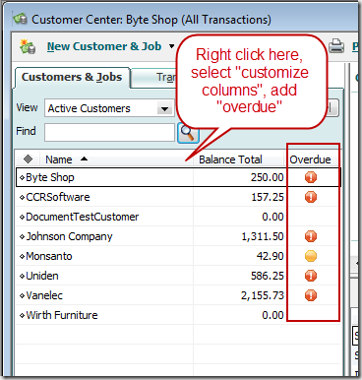Click the red overdue icon for CCRSoftware
Viewport: 362px width, 380px height.
point(311,197)
